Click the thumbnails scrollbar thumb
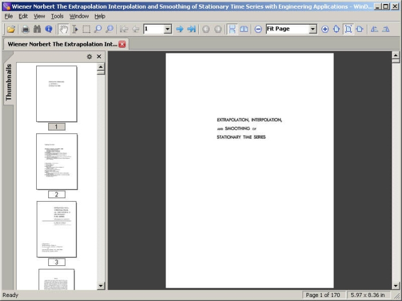The image size is (402, 301). pos(101,73)
